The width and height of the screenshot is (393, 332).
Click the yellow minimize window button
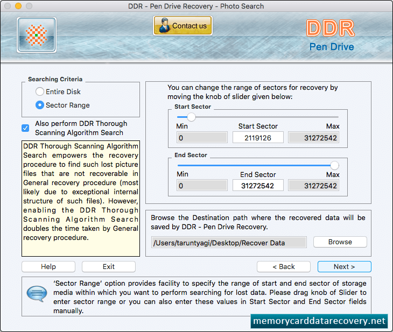[18, 6]
